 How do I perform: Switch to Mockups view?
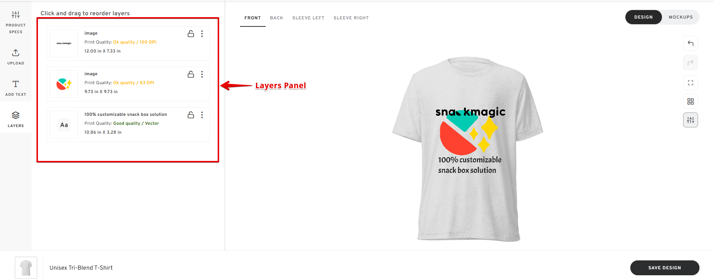pos(681,17)
